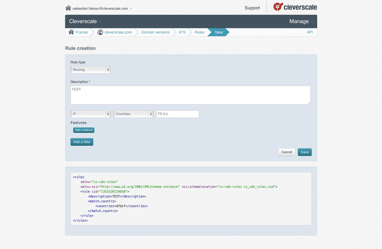Click the xmlns cs-cdn-rules line
This screenshot has height=249, width=382.
tap(99, 182)
